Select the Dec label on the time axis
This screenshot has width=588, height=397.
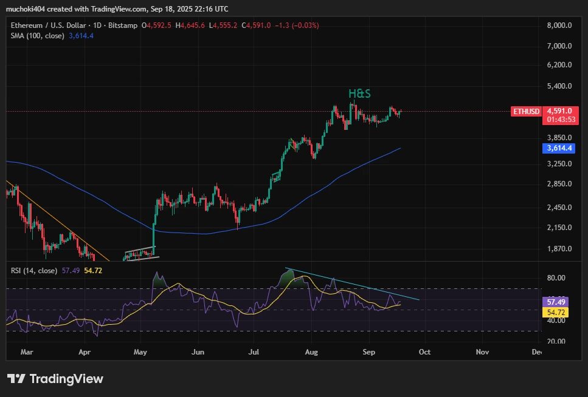[x=536, y=352]
